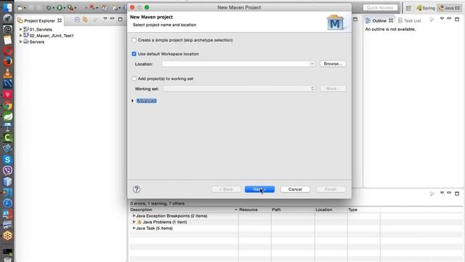The width and height of the screenshot is (465, 262).
Task: Sort by the Description column header
Action: 184,210
